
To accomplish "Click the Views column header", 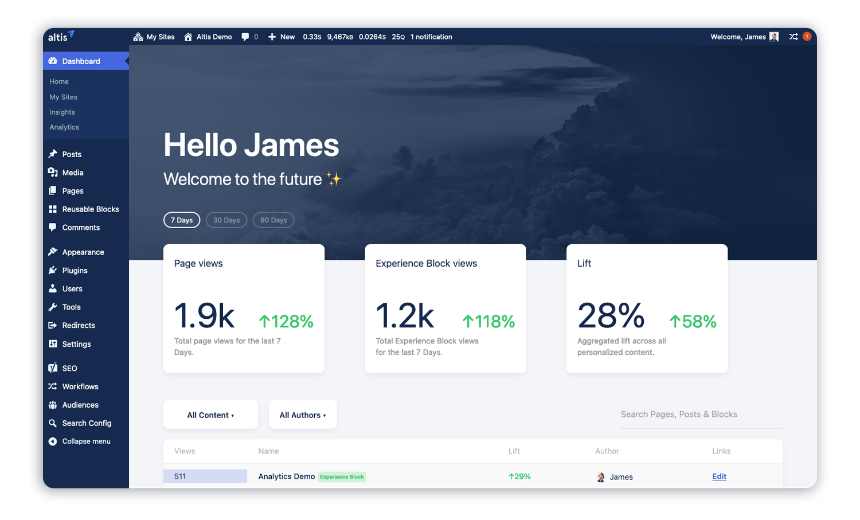I will pos(185,451).
